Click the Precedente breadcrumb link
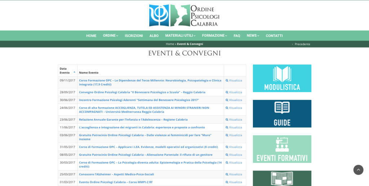The width and height of the screenshot is (369, 186). click(x=302, y=44)
